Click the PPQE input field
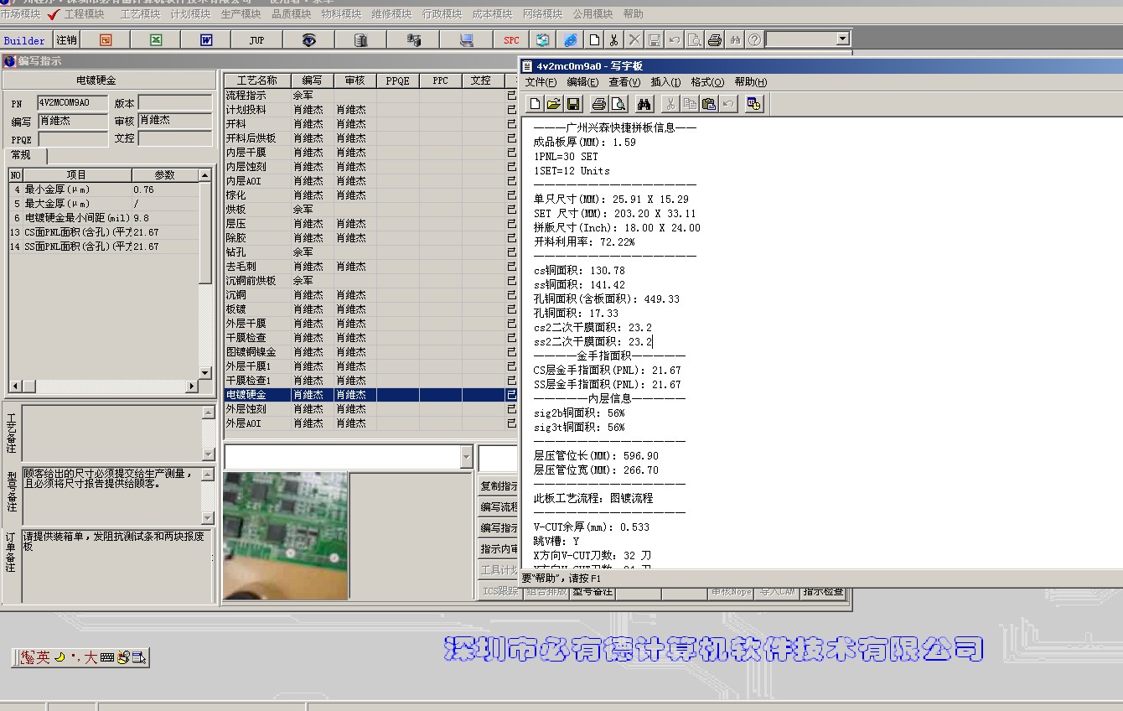Image resolution: width=1123 pixels, height=711 pixels. click(x=73, y=138)
